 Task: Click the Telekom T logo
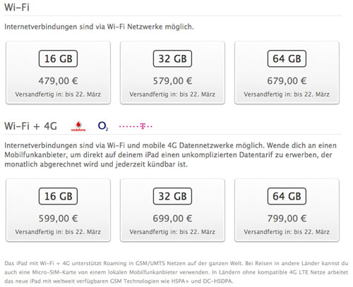click(136, 126)
